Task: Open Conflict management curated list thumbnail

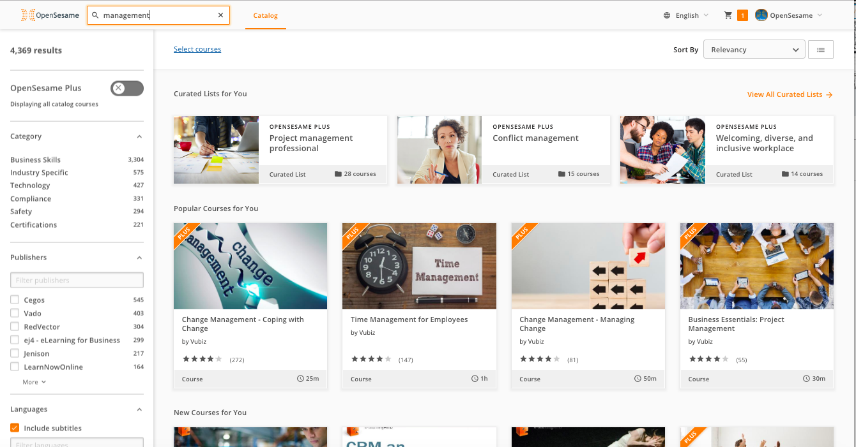Action: 439,150
